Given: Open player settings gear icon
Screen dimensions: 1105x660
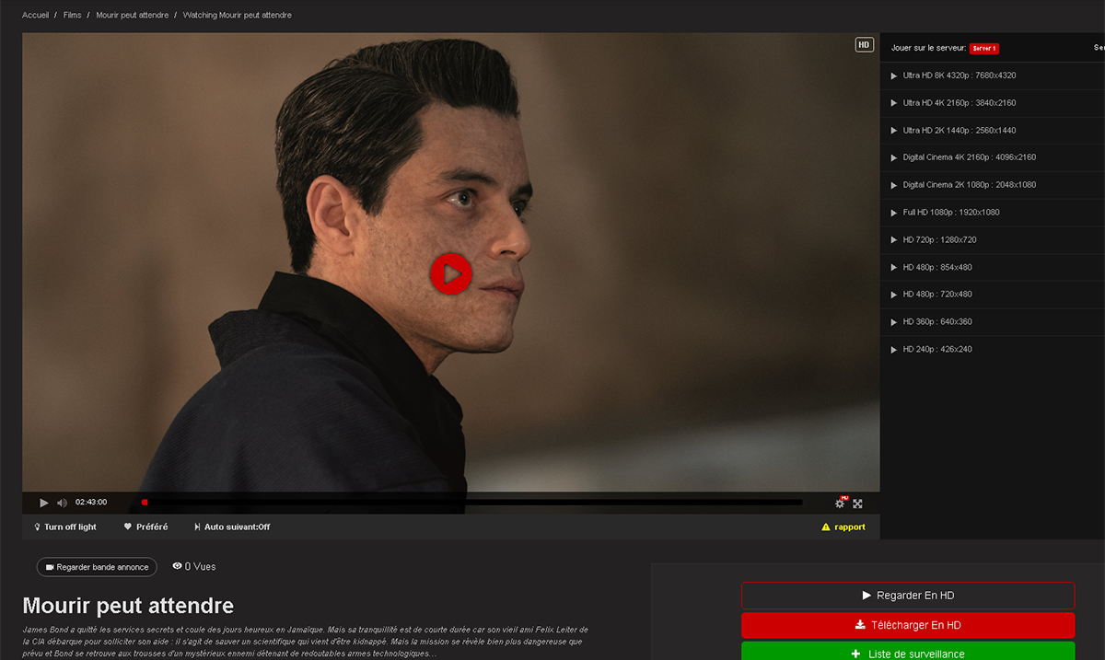Looking at the screenshot, I should [x=839, y=503].
